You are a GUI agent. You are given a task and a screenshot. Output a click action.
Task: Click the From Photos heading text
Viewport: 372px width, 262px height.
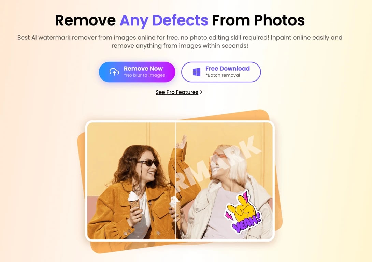[258, 20]
